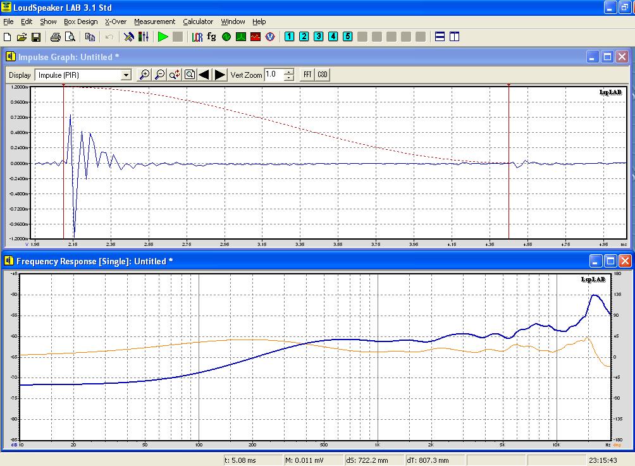Open the Calculator menu

(198, 21)
